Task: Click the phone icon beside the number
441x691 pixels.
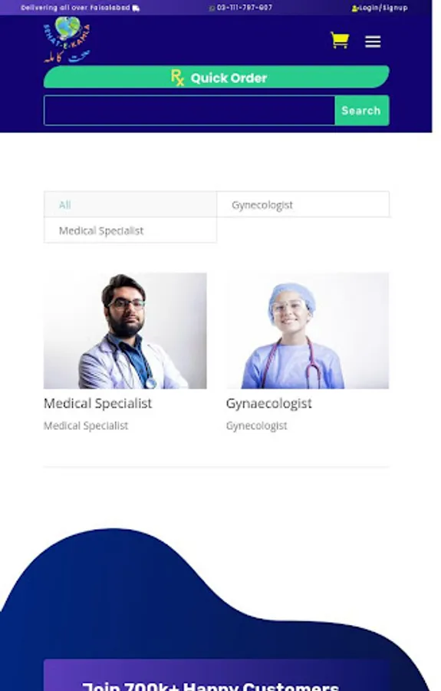Action: [212, 8]
